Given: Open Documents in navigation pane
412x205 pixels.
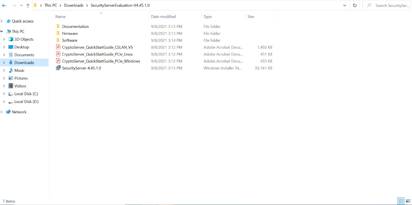Looking at the screenshot, I should pos(24,55).
